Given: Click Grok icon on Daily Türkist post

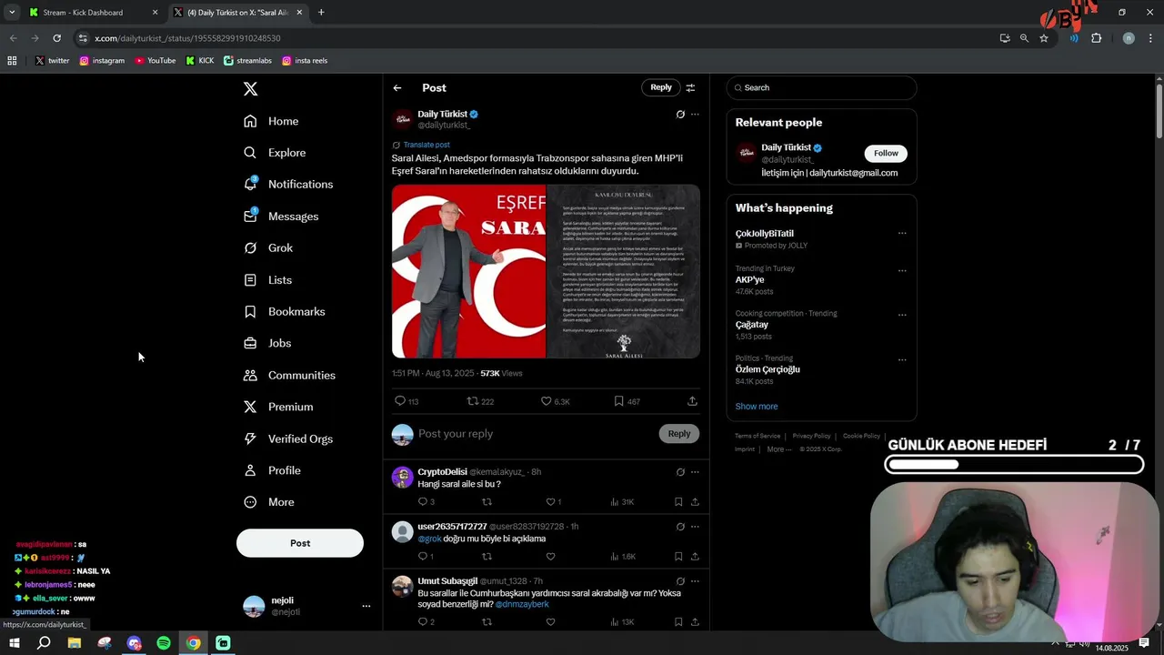Looking at the screenshot, I should click(x=680, y=115).
